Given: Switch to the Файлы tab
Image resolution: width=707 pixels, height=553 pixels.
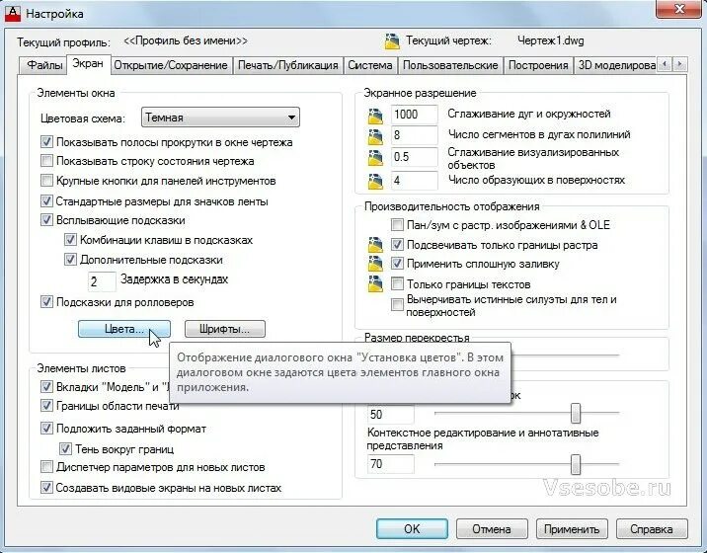Looking at the screenshot, I should click(x=44, y=65).
